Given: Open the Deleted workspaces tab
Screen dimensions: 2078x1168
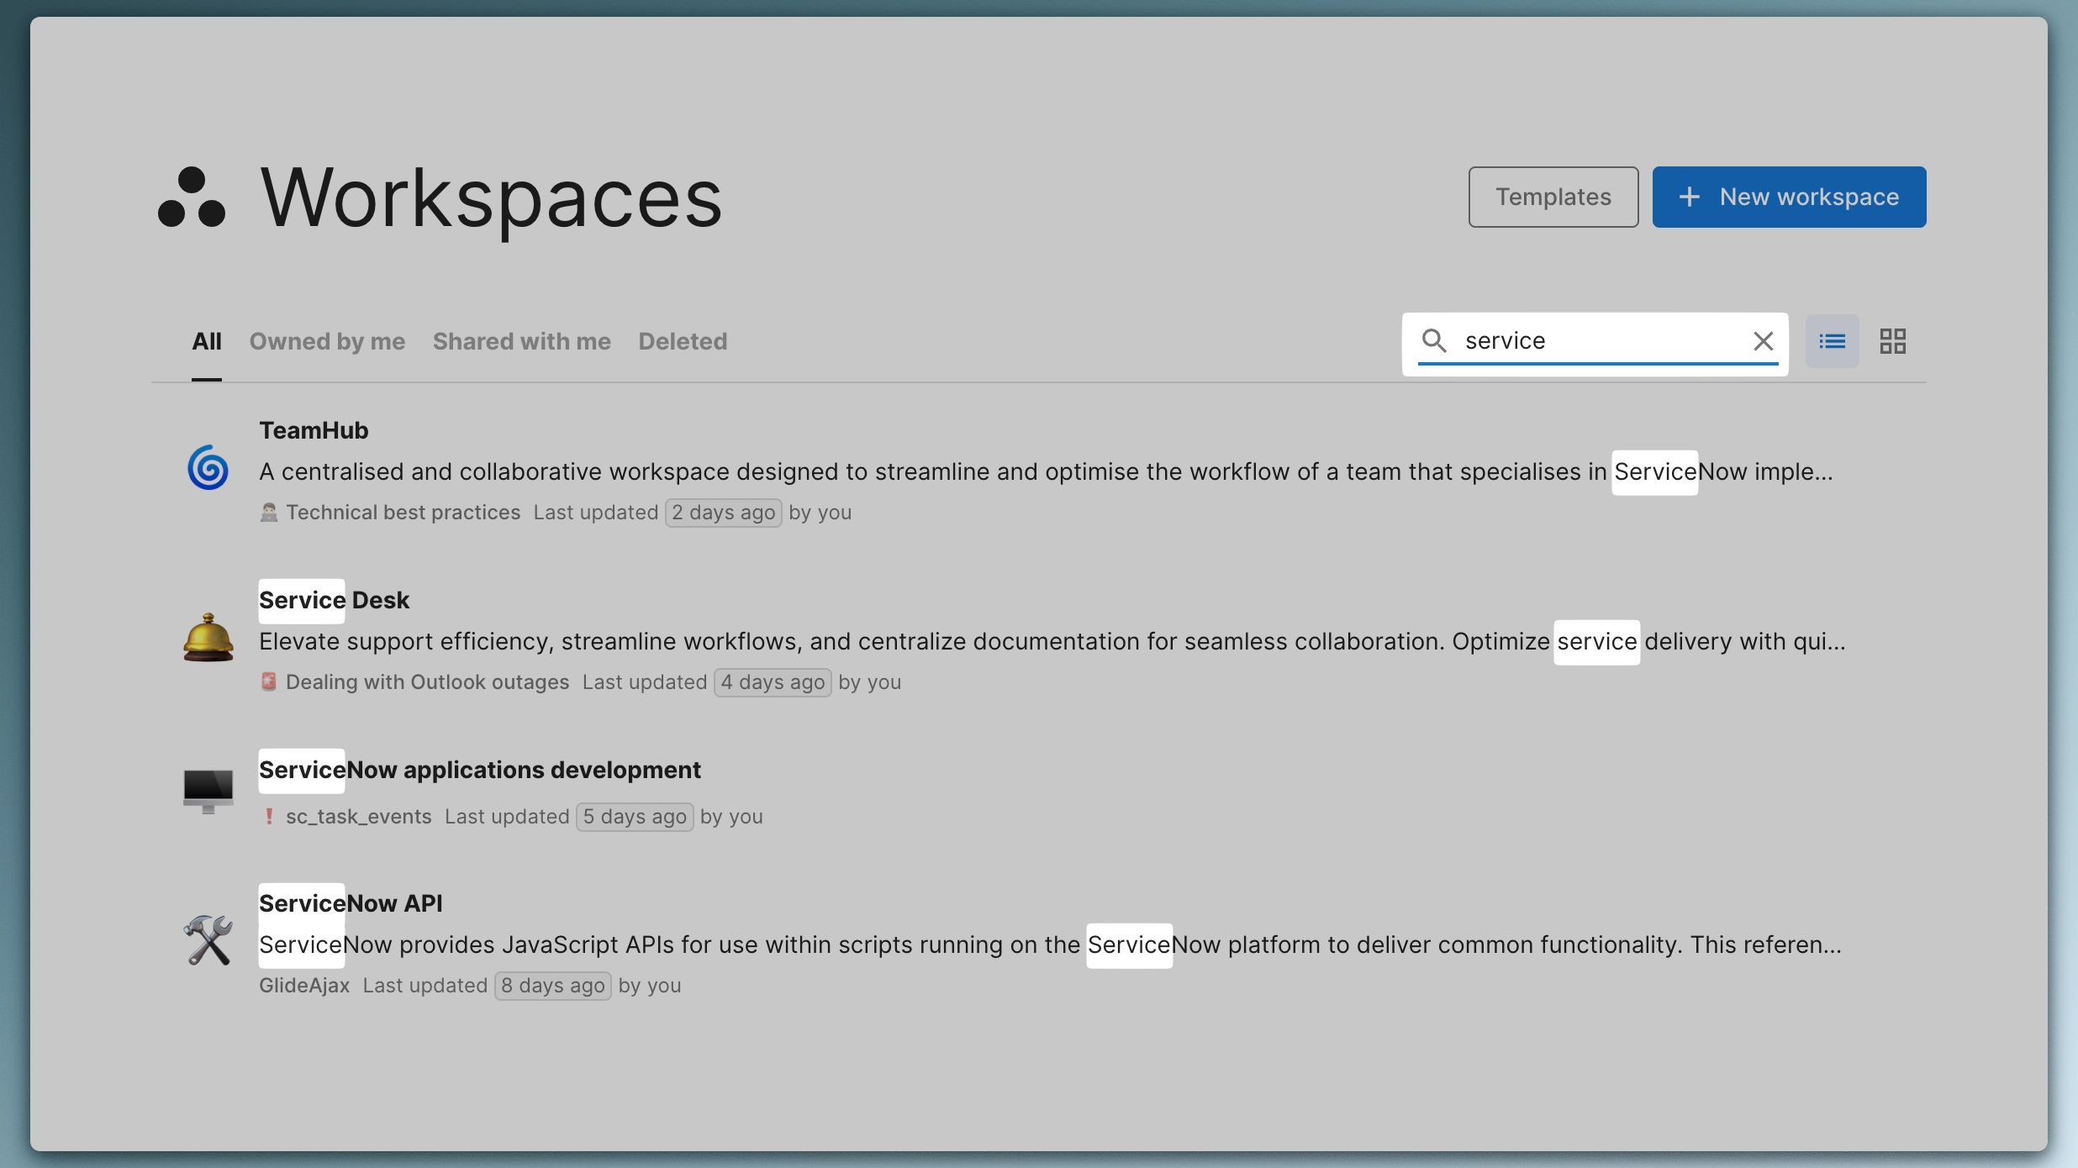Looking at the screenshot, I should (x=682, y=341).
